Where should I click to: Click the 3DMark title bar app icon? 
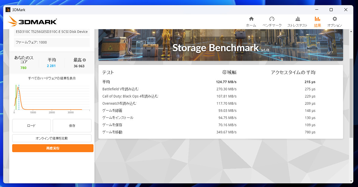(x=8, y=10)
